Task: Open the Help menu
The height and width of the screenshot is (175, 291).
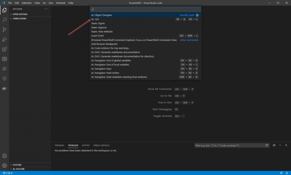Action: pyautogui.click(x=70, y=3)
